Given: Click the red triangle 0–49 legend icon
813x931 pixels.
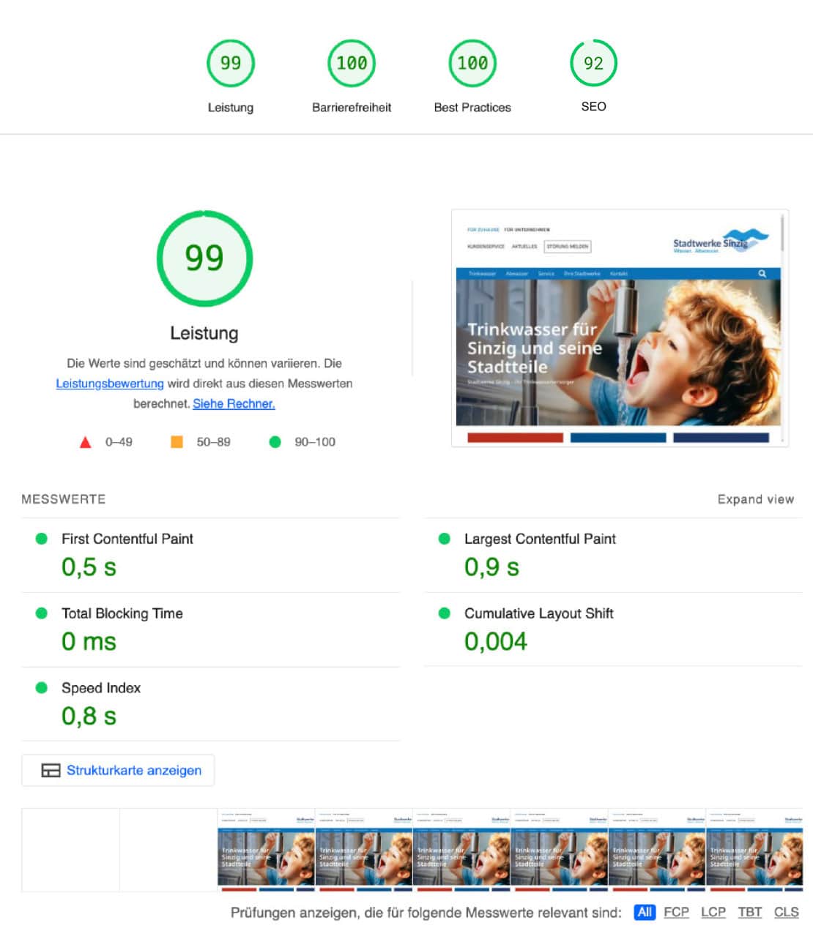Looking at the screenshot, I should pyautogui.click(x=86, y=442).
